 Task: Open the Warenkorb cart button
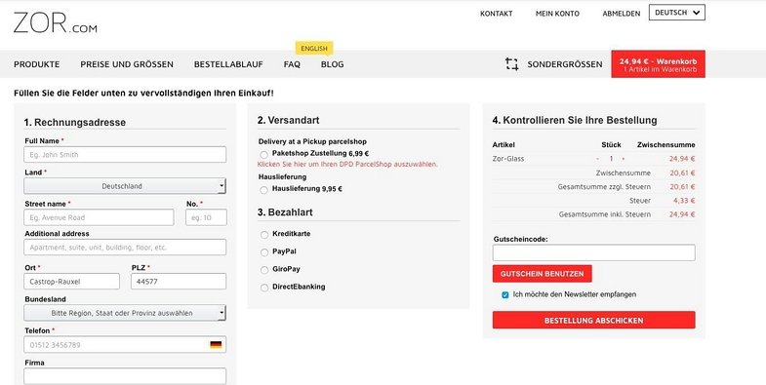pos(658,64)
